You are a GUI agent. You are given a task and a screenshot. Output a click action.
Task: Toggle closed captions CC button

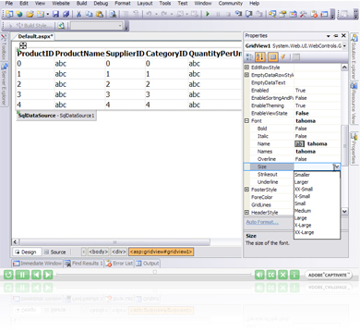pyautogui.click(x=271, y=275)
